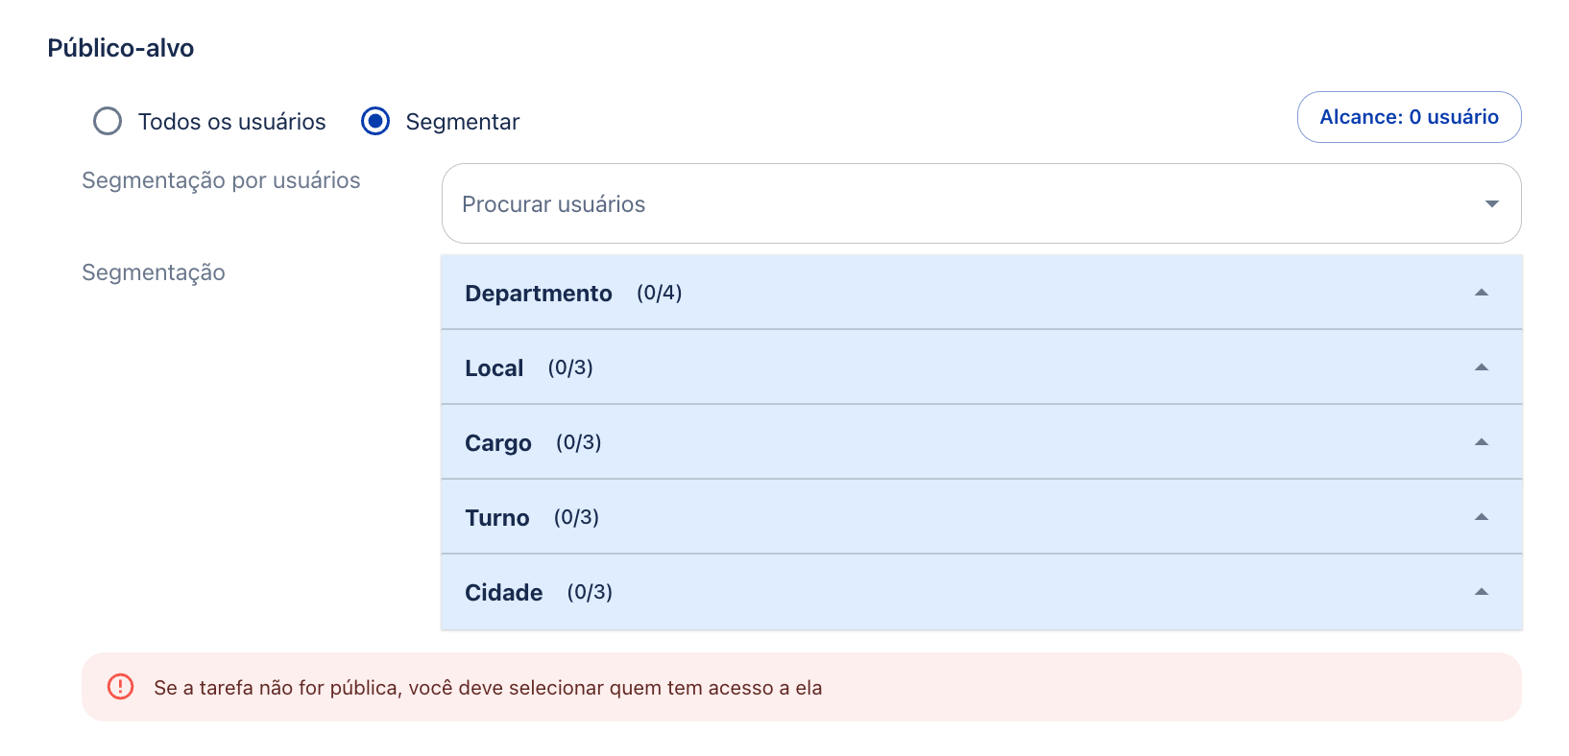Toggle the Local section caret icon
The width and height of the screenshot is (1569, 756).
(x=1482, y=367)
